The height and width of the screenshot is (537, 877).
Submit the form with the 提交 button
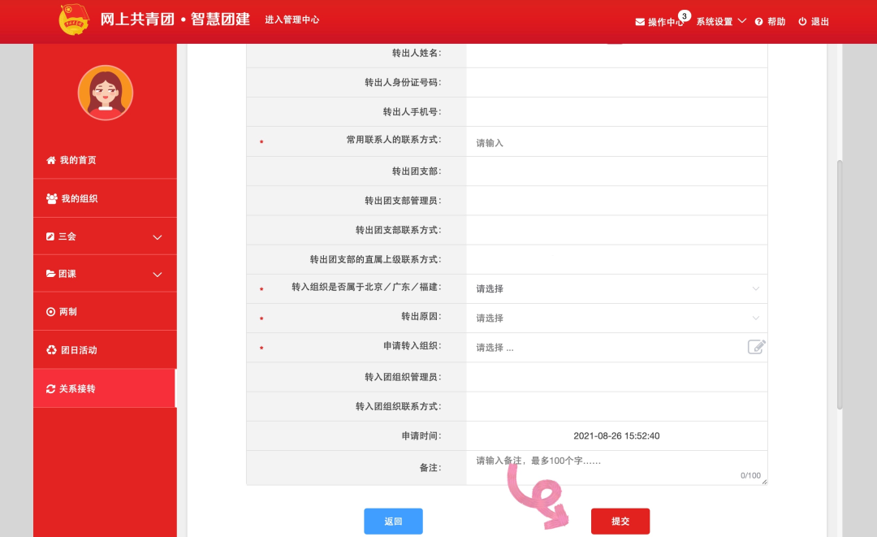620,521
